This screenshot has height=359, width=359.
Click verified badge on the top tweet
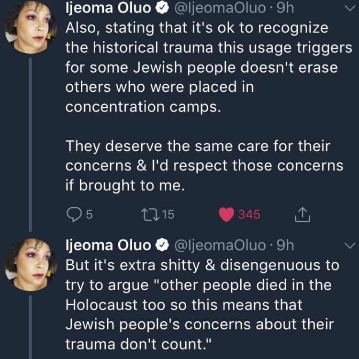(162, 8)
